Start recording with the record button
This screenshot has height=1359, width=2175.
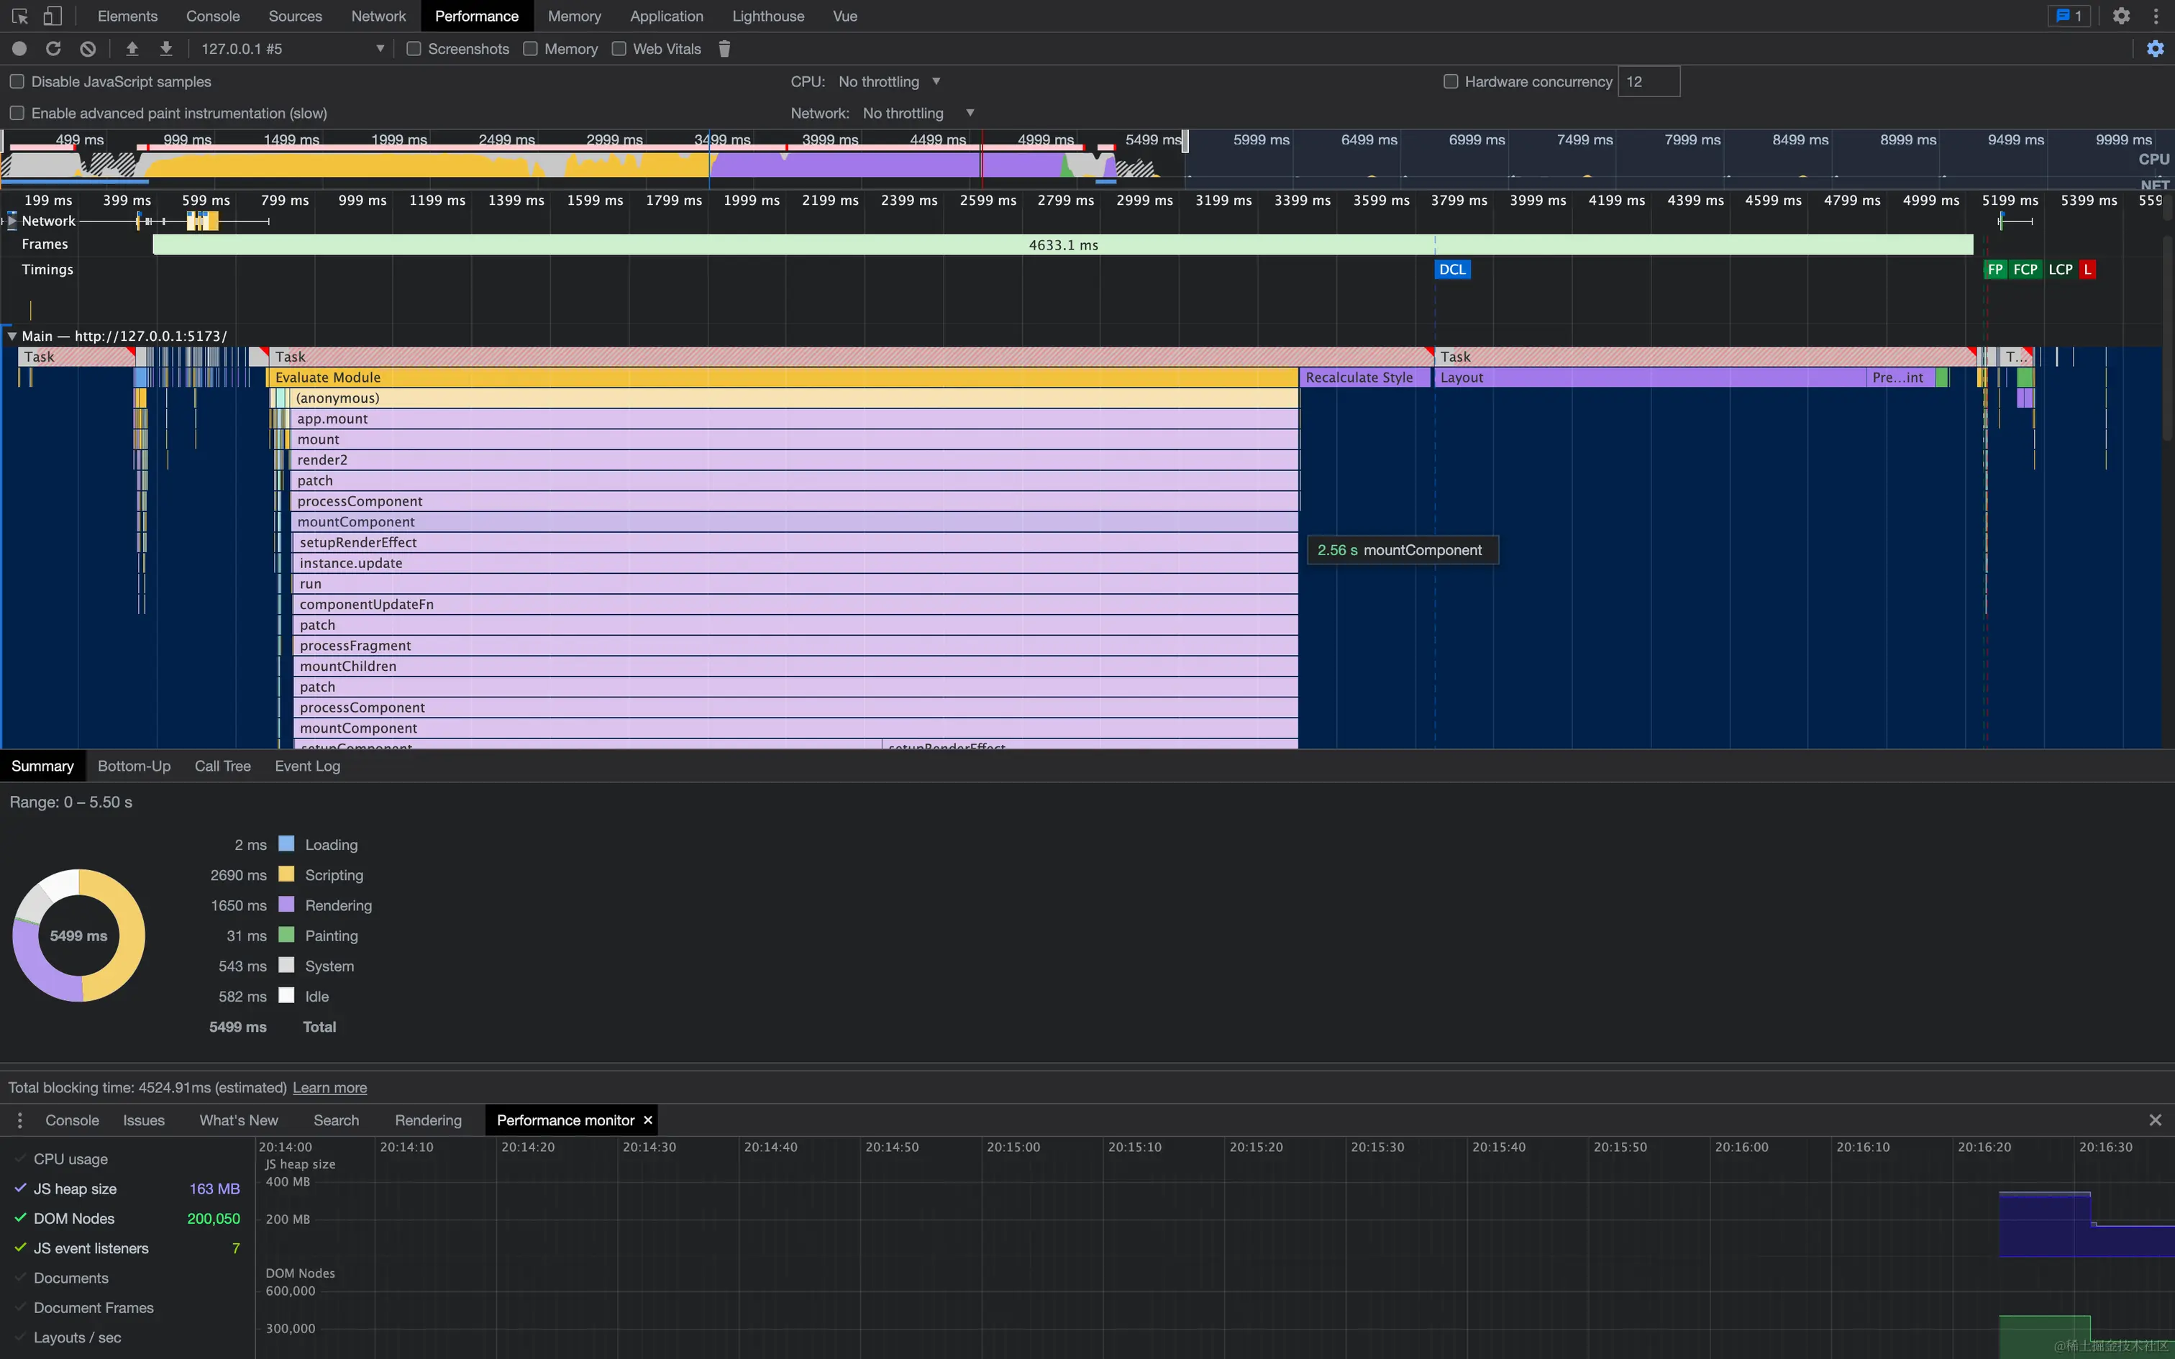(19, 49)
